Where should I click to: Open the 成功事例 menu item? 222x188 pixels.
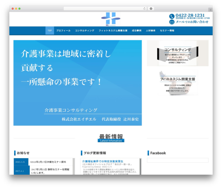point(136,31)
